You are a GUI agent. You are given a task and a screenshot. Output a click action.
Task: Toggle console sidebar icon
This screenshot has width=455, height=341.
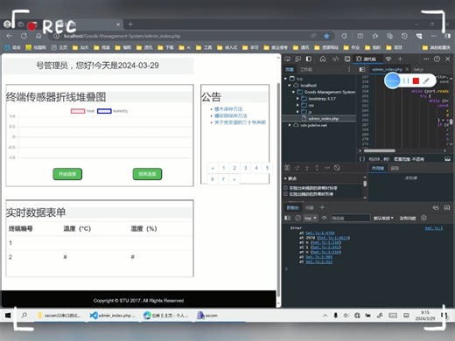coord(287,218)
